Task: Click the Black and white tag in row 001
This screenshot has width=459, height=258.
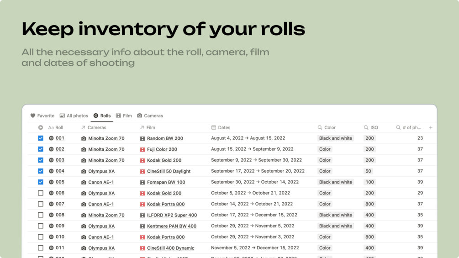Action: coord(336,138)
